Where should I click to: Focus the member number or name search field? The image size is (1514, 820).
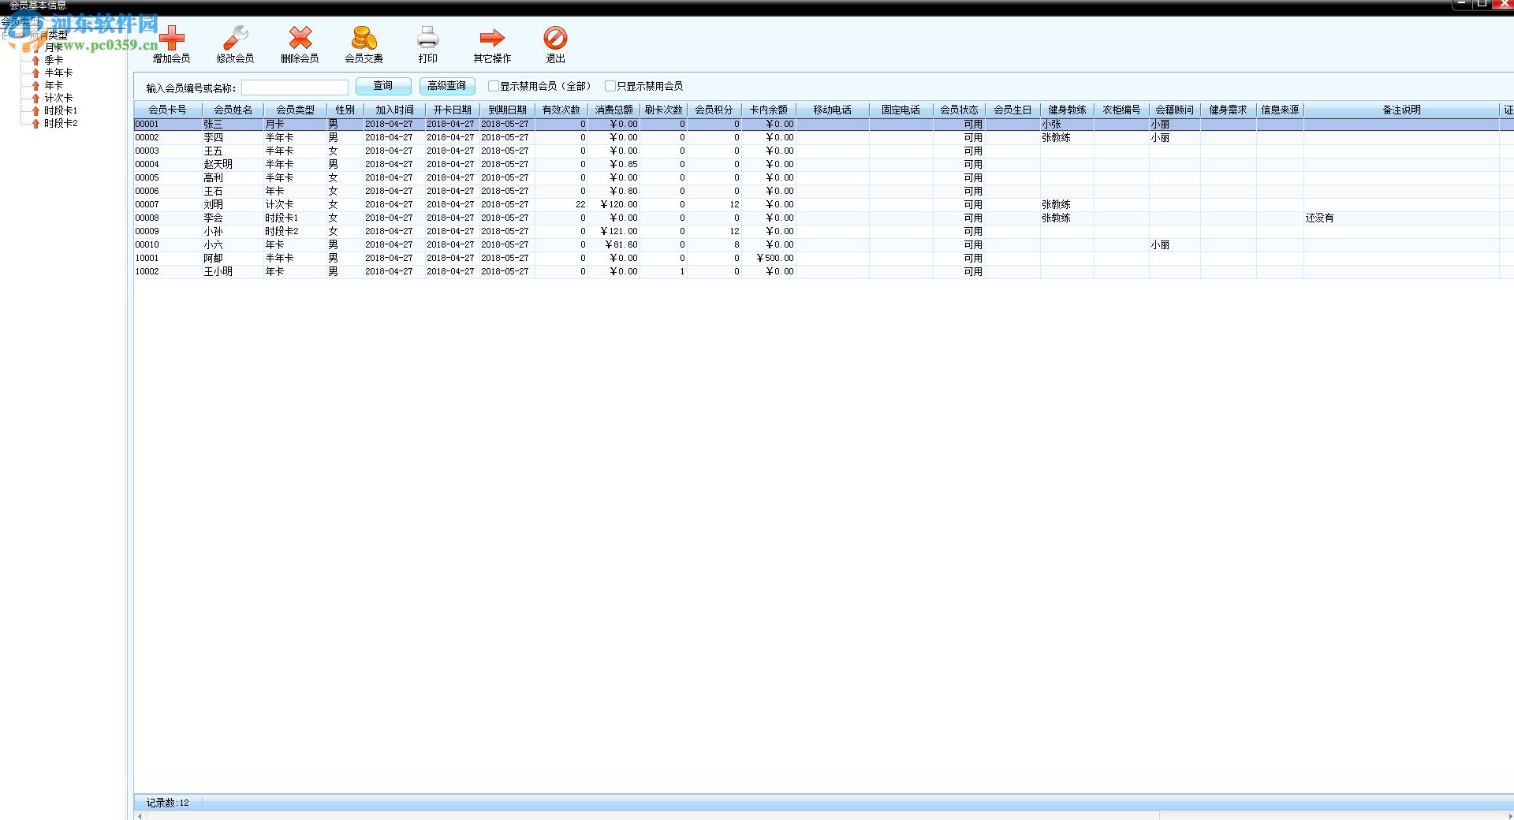tap(295, 87)
